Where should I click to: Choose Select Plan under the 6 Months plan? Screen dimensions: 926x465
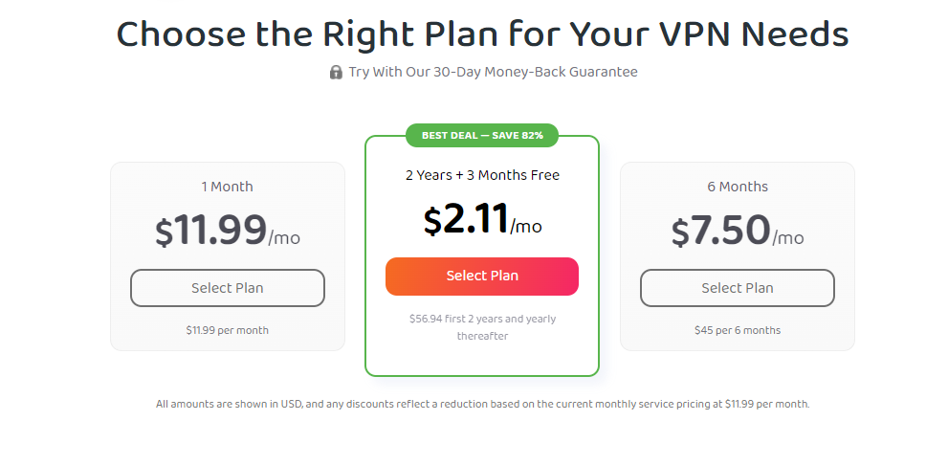pyautogui.click(x=737, y=288)
